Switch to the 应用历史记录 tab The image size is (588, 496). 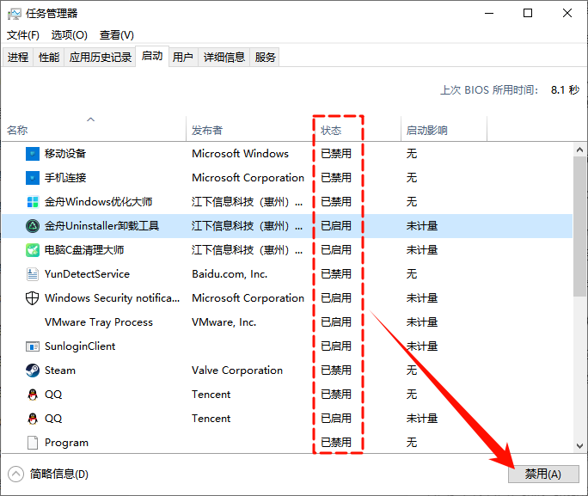(100, 57)
